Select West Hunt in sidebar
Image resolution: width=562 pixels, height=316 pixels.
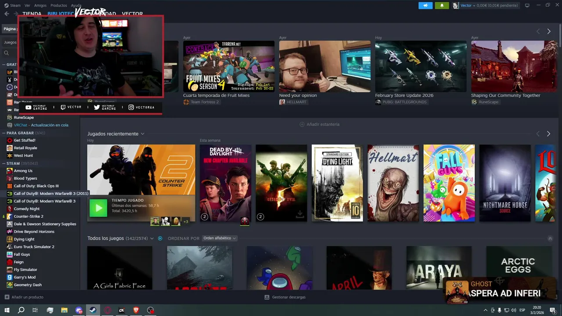tap(23, 155)
